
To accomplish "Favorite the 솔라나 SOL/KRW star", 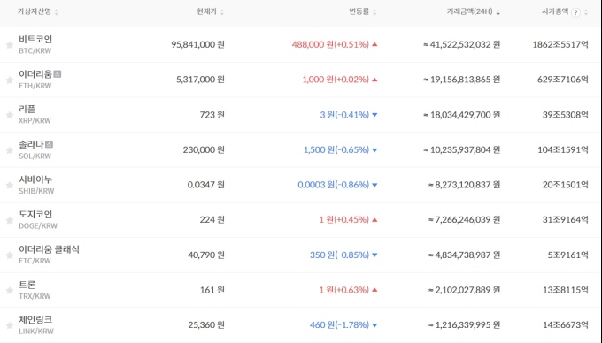I will click(10, 150).
